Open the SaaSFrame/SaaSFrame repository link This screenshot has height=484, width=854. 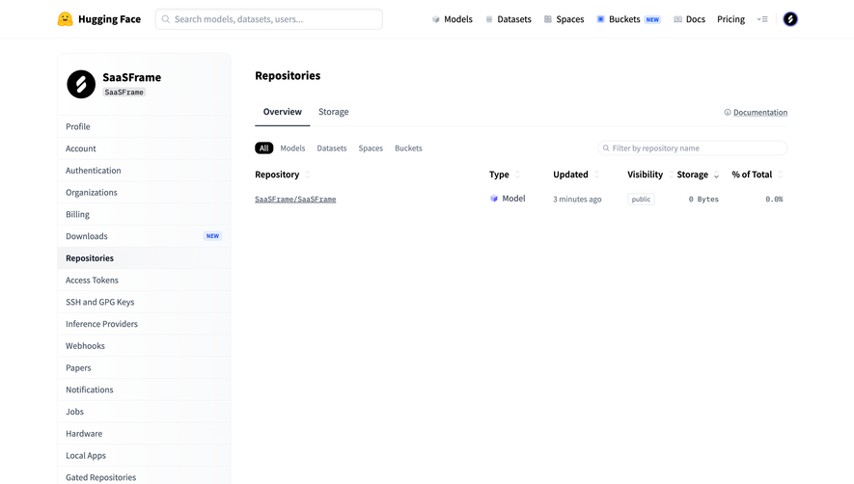(x=295, y=200)
